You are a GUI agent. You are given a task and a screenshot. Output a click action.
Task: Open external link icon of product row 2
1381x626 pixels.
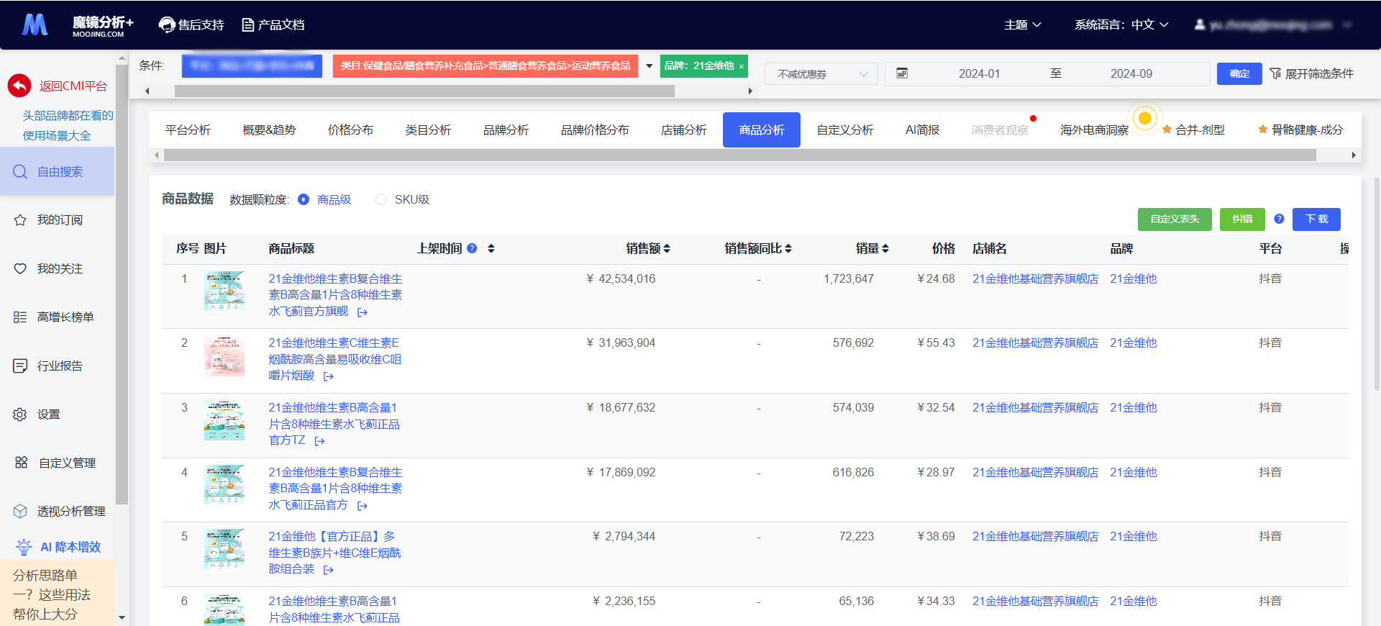(329, 376)
